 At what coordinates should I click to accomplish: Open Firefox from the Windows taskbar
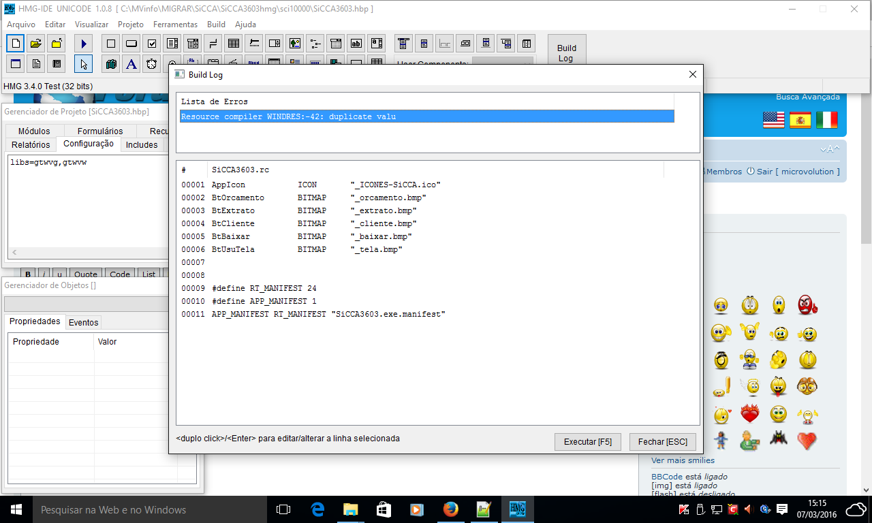pyautogui.click(x=450, y=509)
